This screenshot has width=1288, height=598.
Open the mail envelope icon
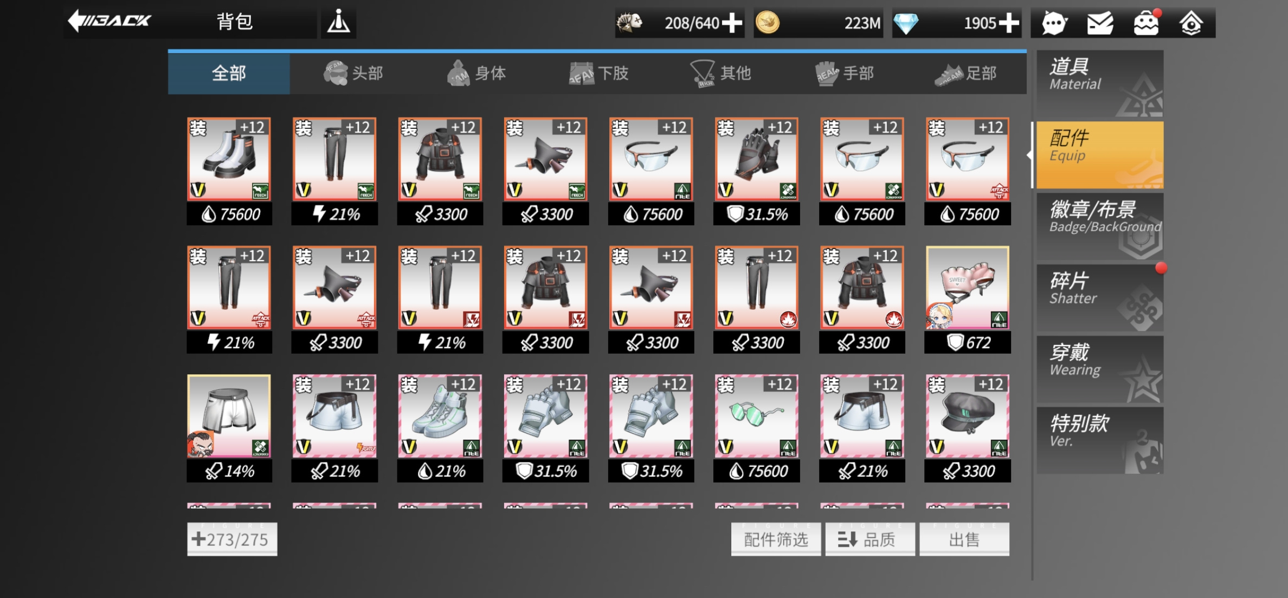click(1100, 23)
